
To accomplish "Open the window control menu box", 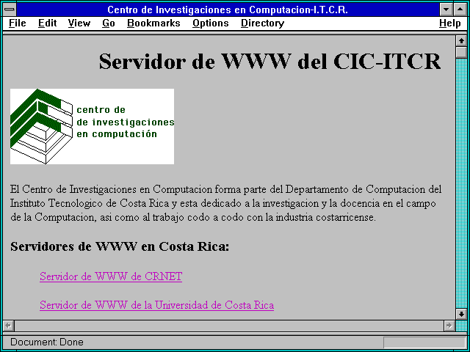I will tap(10, 10).
